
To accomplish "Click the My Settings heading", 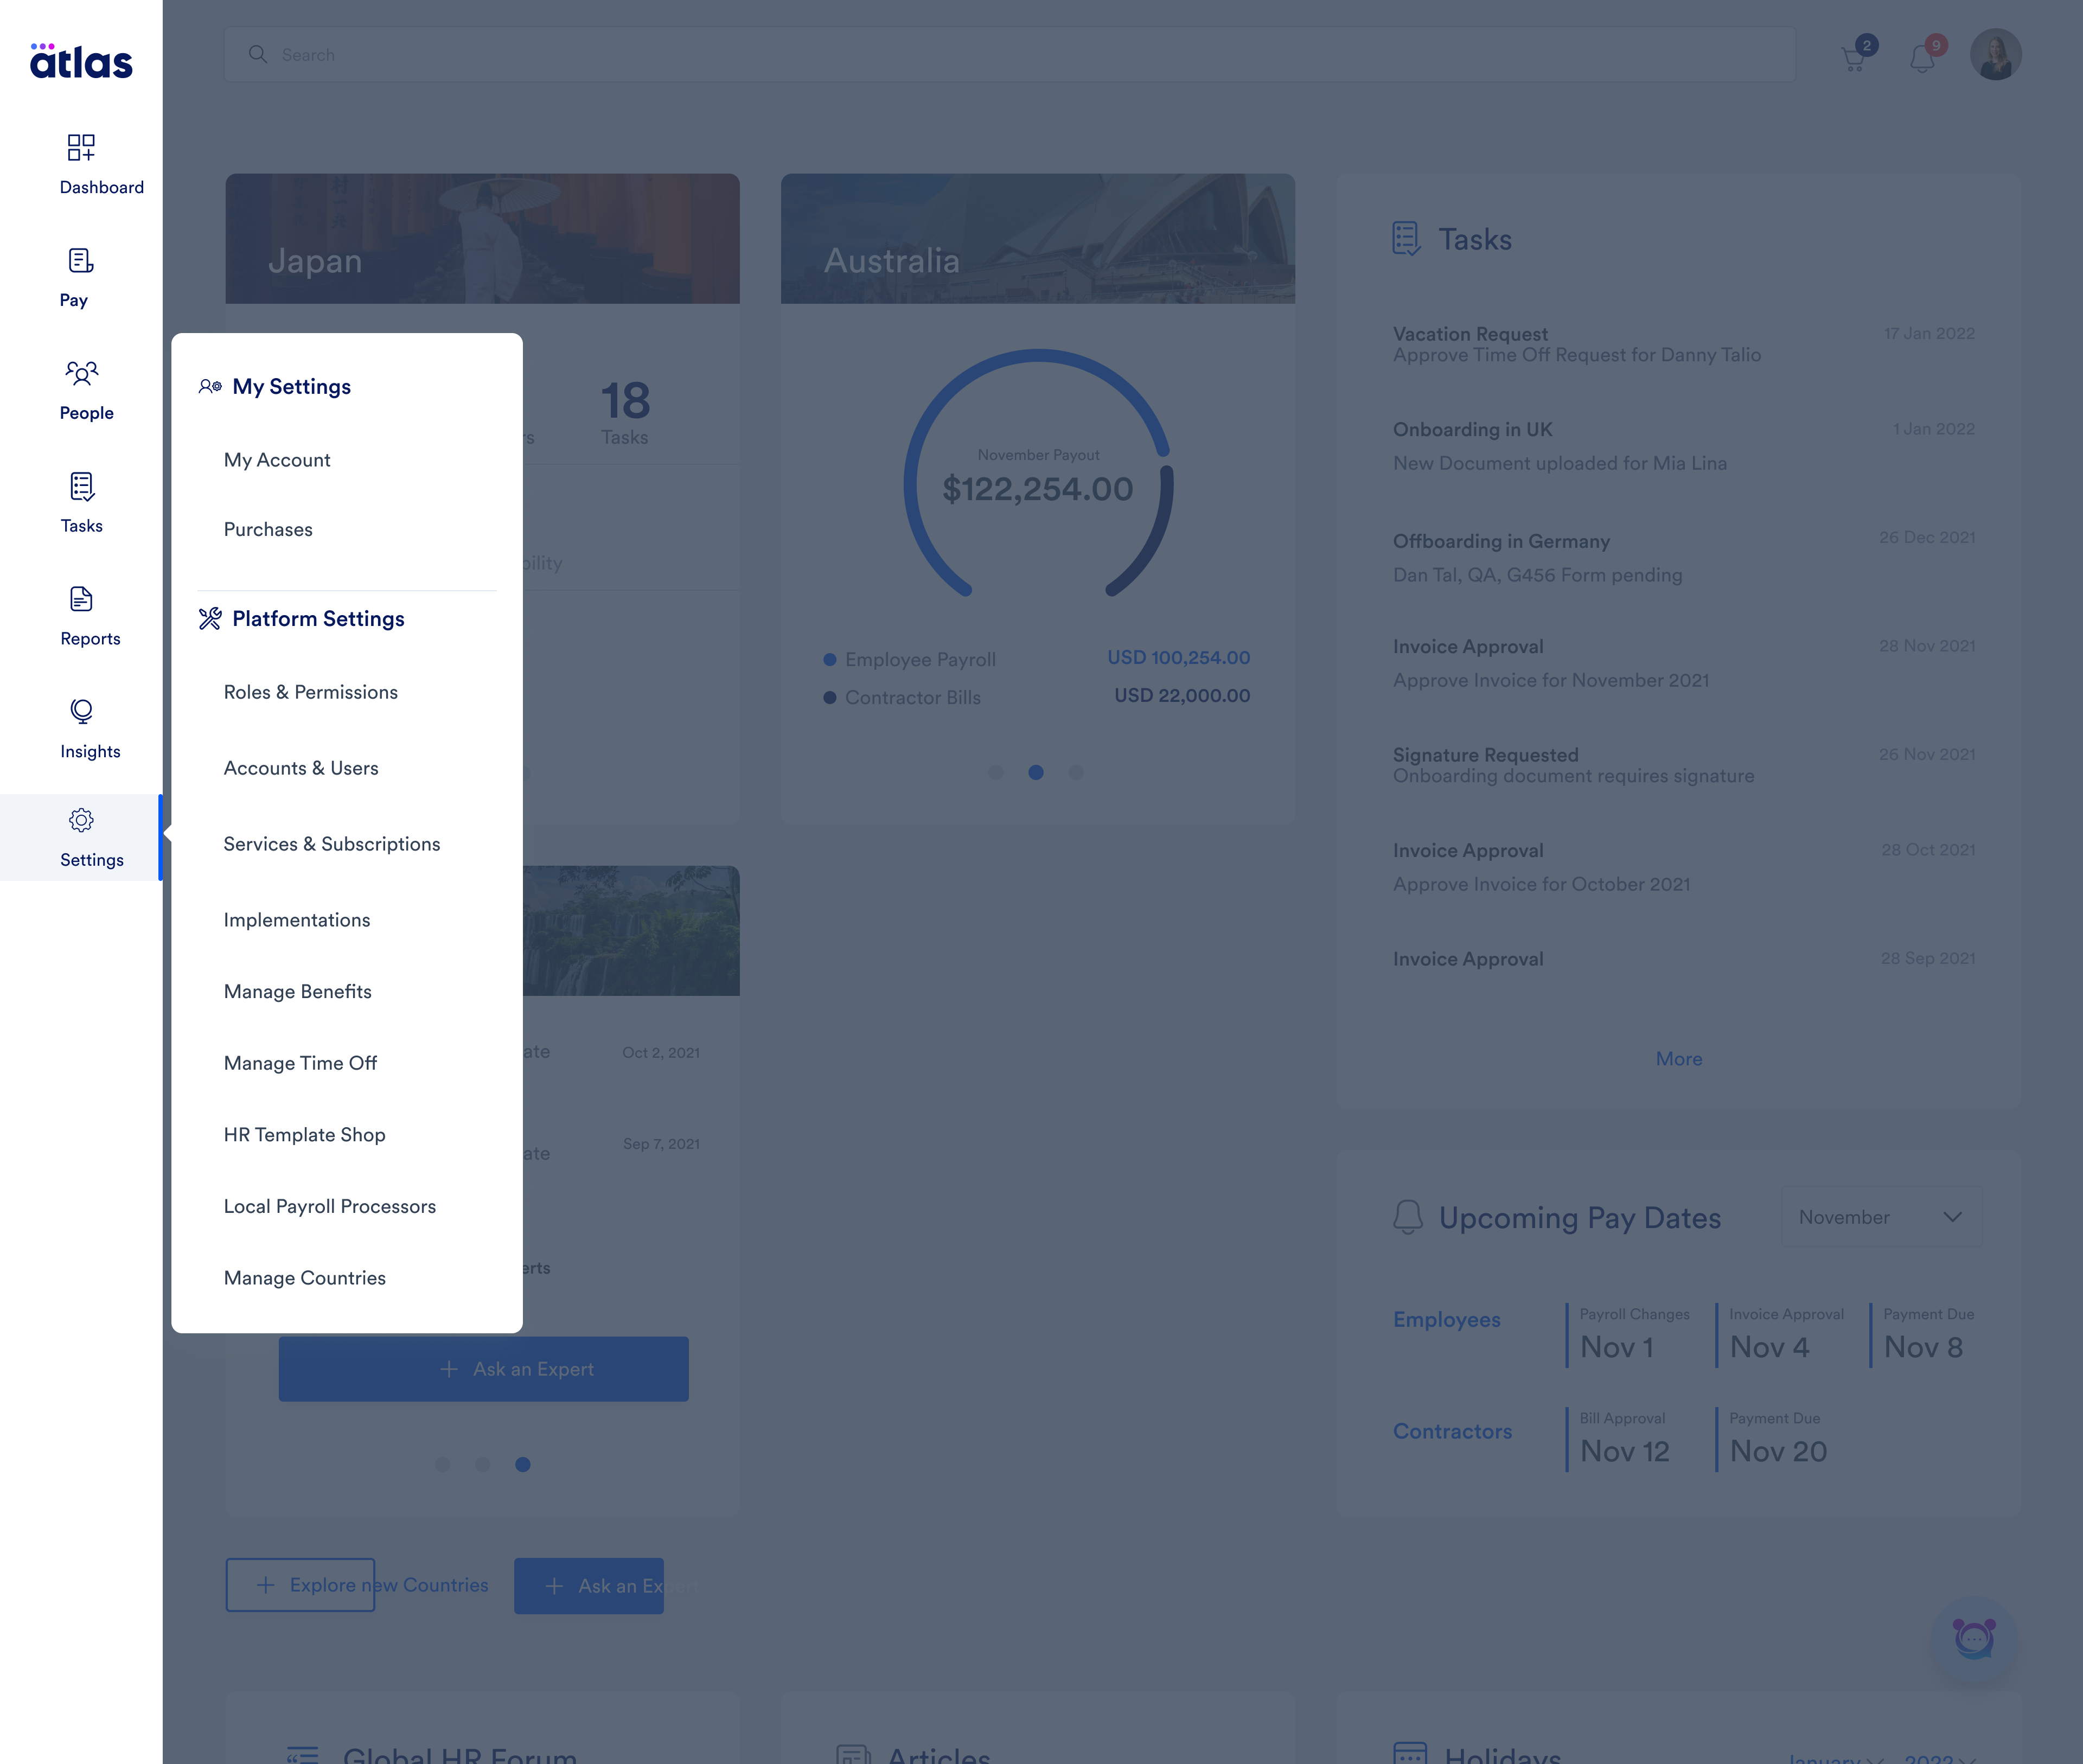I will tap(291, 386).
